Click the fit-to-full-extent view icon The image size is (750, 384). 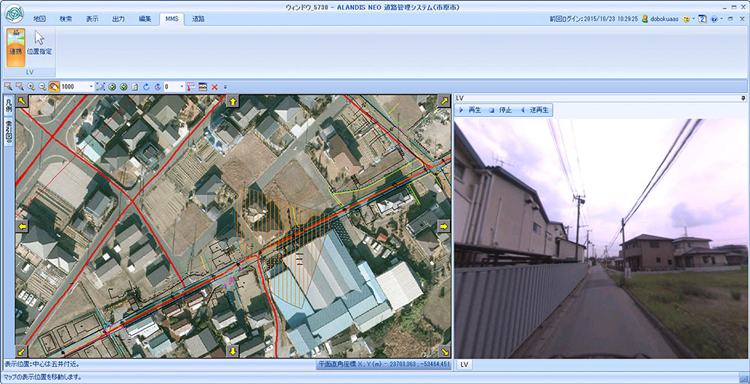point(101,87)
